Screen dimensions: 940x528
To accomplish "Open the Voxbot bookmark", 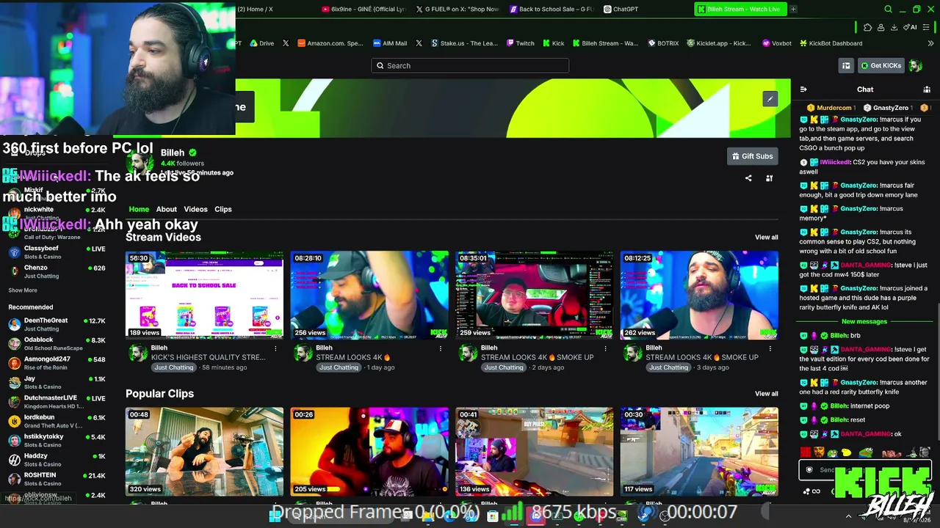I will point(776,43).
